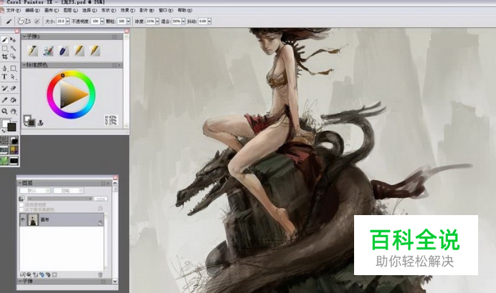Image resolution: width=496 pixels, height=293 pixels.
Task: Open the nozzle selector in the toolbox
Action: (x=4, y=161)
